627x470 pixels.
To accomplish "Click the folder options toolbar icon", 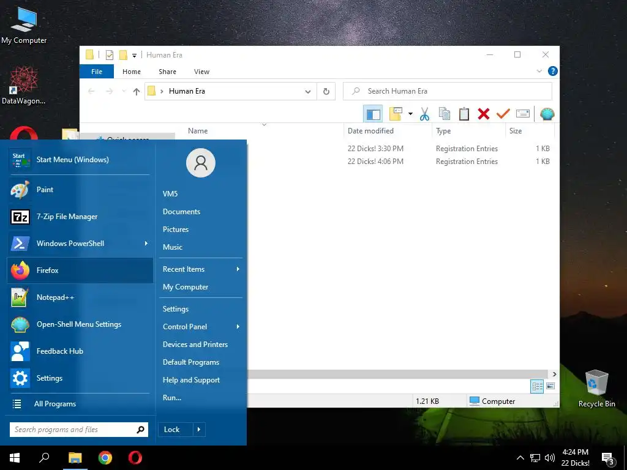I will click(396, 114).
